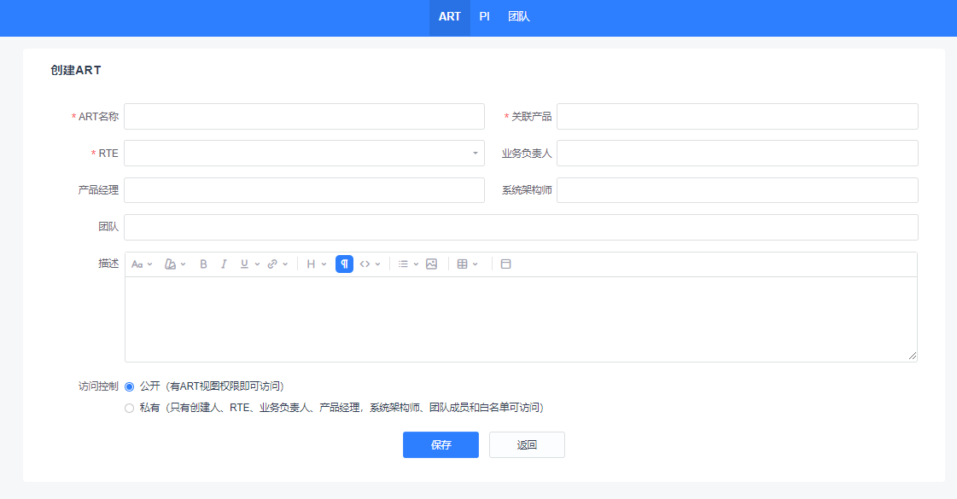Grab the description box resize handle
Screen dimensions: 957x499
[x=913, y=356]
